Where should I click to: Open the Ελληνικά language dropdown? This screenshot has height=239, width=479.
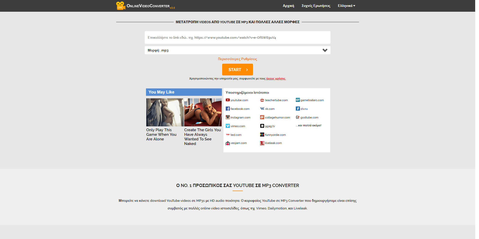(x=346, y=6)
